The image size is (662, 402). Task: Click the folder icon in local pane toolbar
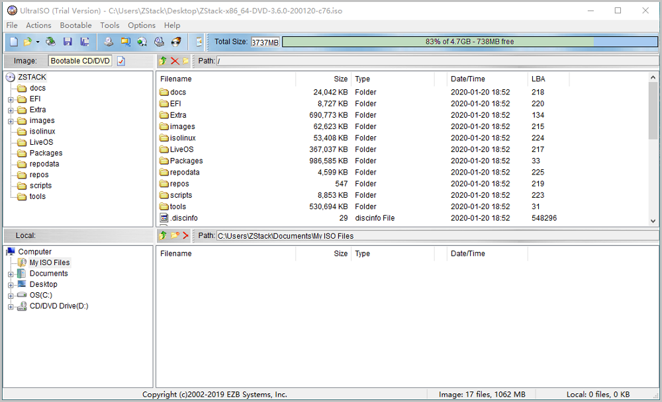(x=174, y=235)
